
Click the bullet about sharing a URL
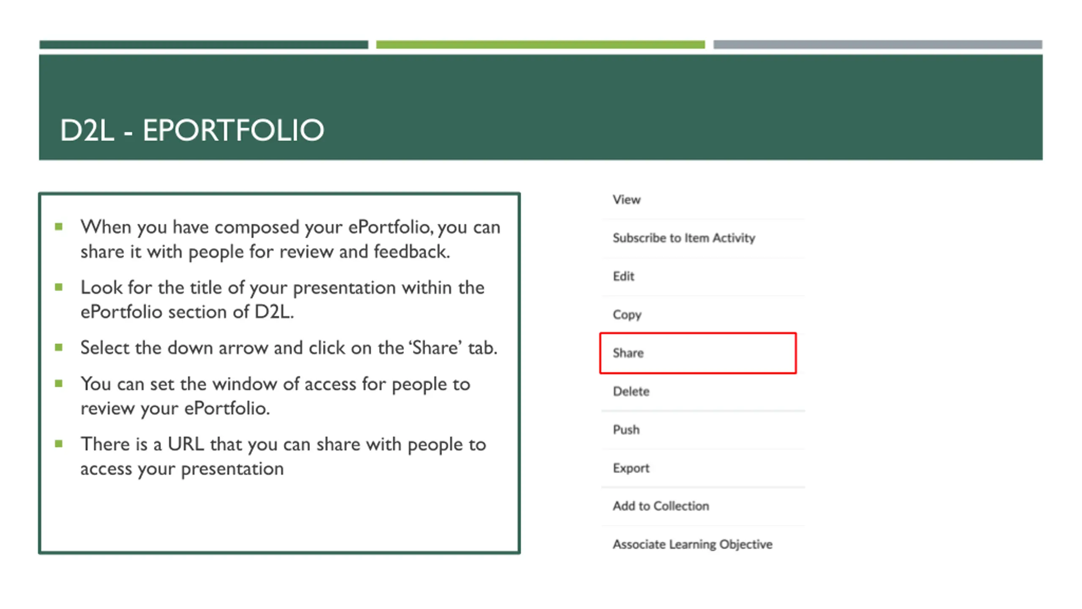pyautogui.click(x=283, y=457)
